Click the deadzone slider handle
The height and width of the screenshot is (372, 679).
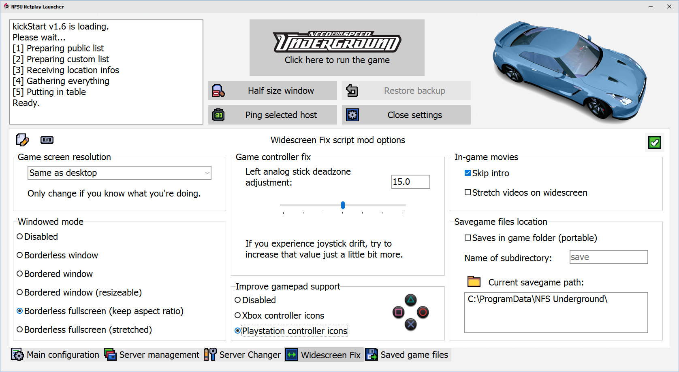point(343,205)
